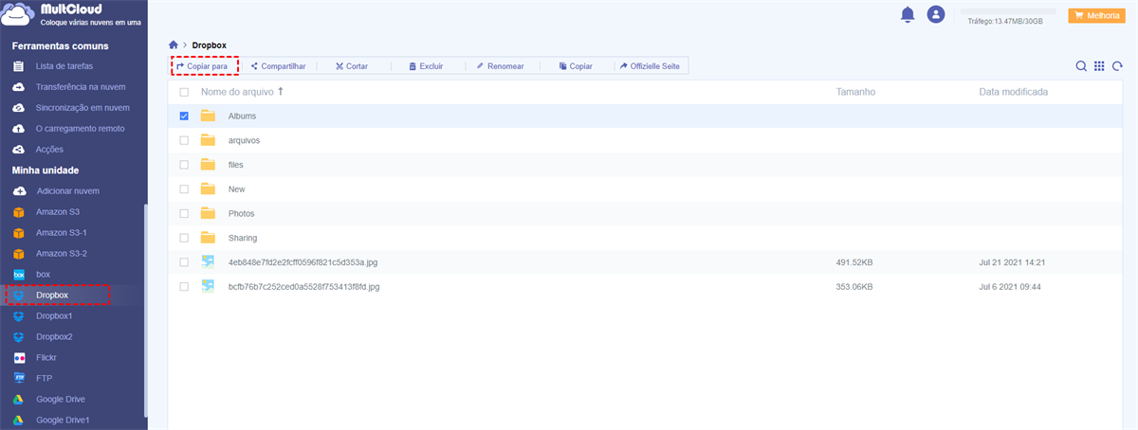The height and width of the screenshot is (430, 1138).
Task: Click the Flickr icon in sidebar
Action: tap(18, 358)
